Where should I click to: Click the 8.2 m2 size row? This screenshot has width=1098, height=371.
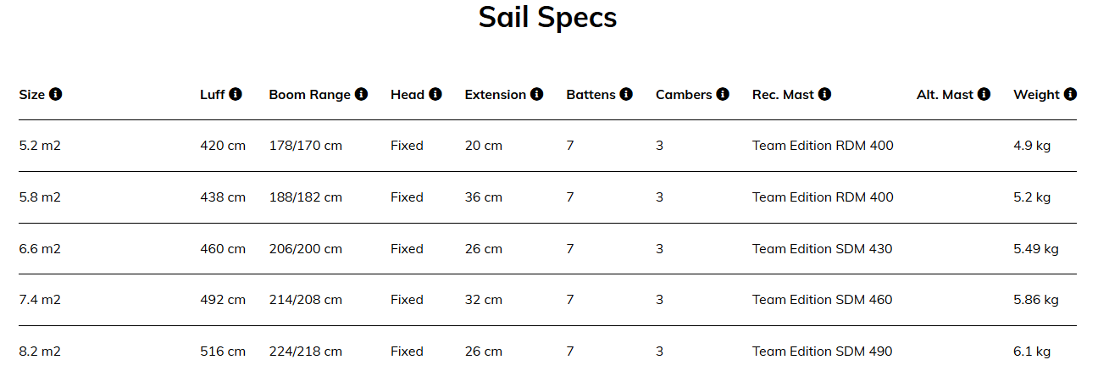(x=547, y=352)
